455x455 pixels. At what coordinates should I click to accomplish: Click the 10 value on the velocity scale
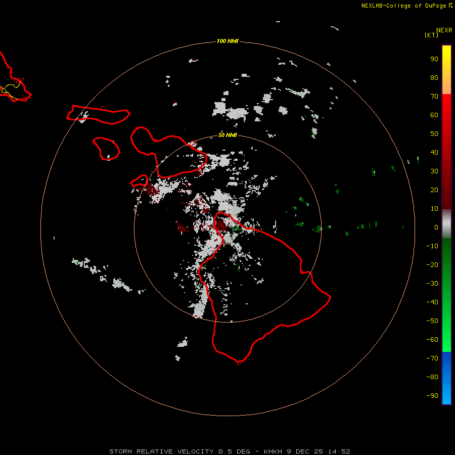(434, 209)
